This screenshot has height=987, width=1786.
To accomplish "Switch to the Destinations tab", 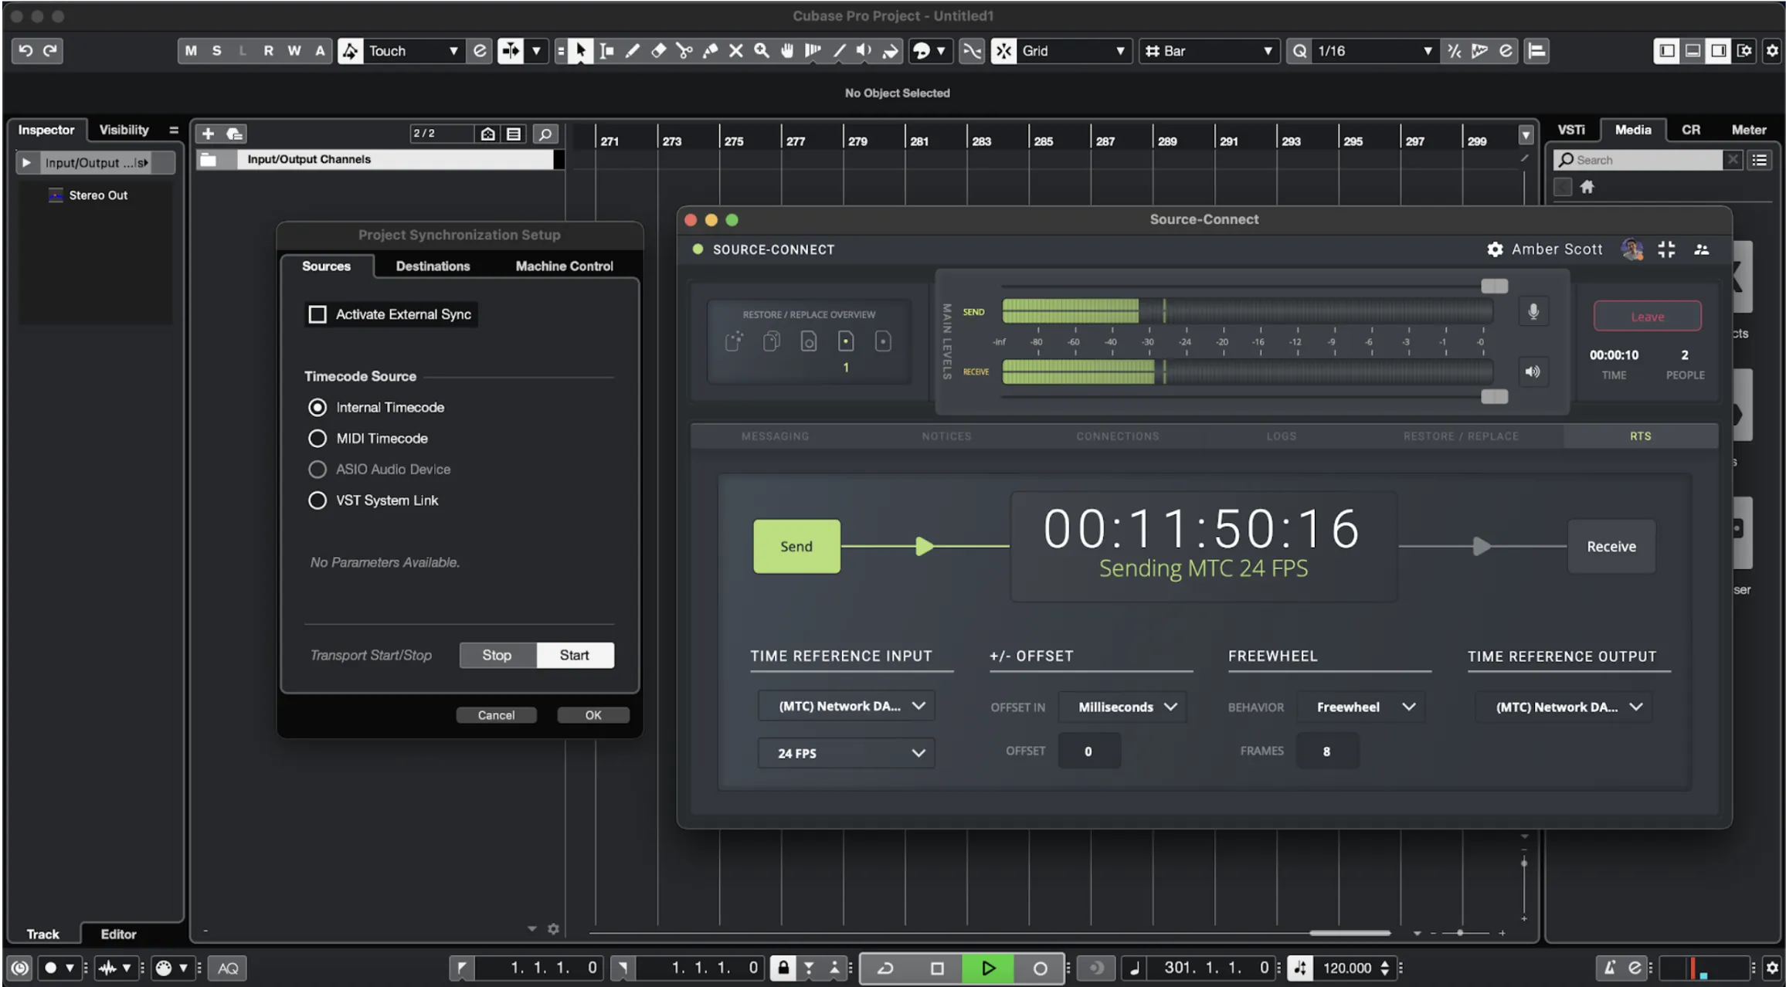I will pos(433,266).
